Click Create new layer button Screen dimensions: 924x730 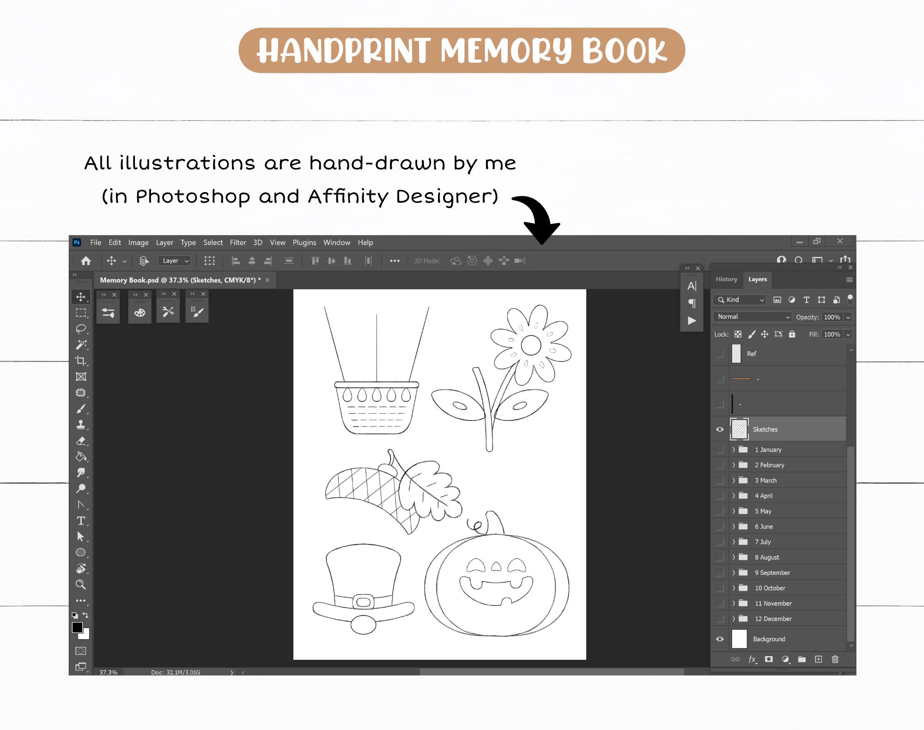click(x=818, y=659)
